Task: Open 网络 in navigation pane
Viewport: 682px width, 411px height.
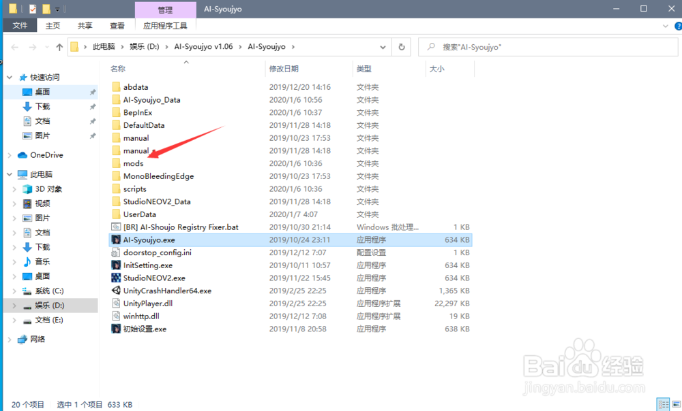Action: pos(38,339)
